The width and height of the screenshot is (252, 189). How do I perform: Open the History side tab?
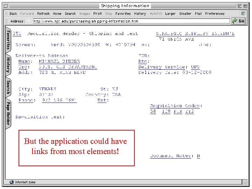coord(8,65)
